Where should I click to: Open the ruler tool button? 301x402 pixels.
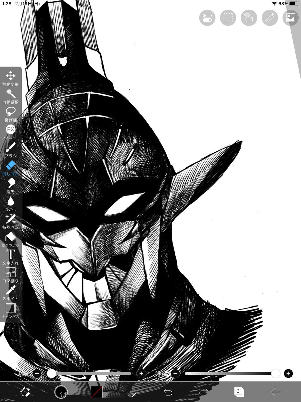270,18
